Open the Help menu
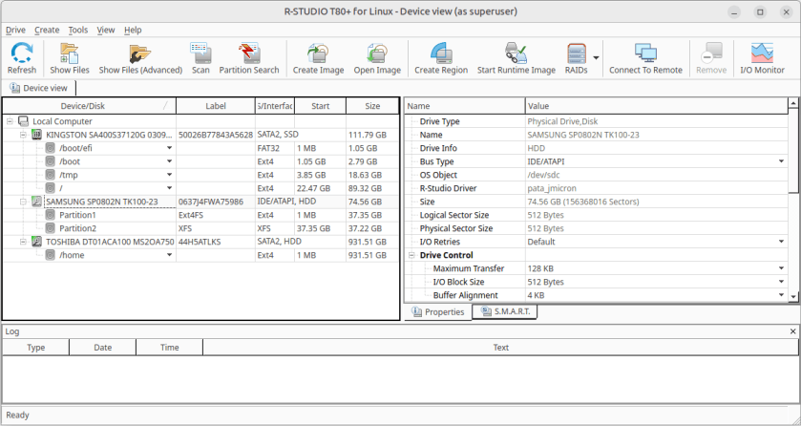This screenshot has height=426, width=801. (x=133, y=31)
